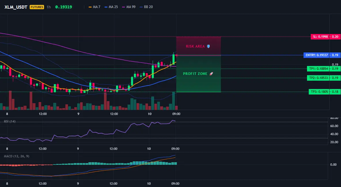Click the 09:00 time label under price chart
Viewport: 341px width, 187px height.
pos(176,114)
